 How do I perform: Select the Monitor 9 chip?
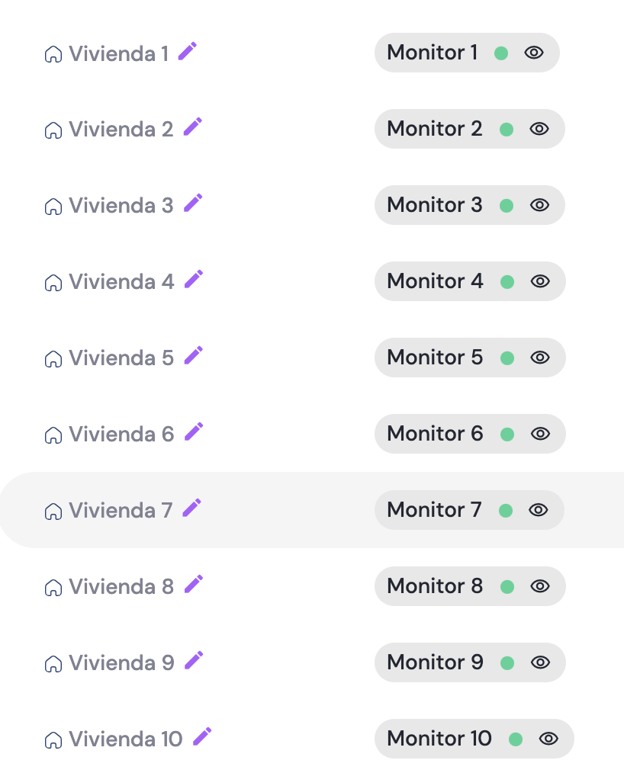[435, 662]
